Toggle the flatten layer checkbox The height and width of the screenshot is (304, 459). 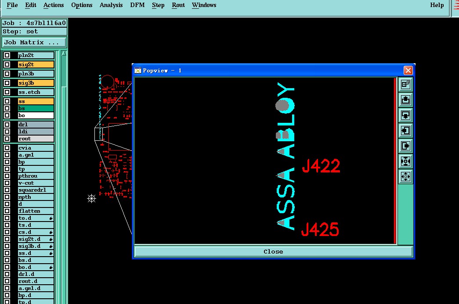click(7, 211)
